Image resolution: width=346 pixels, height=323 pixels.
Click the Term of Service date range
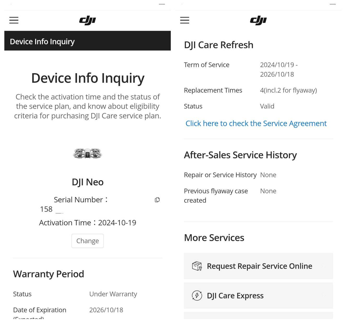pos(279,70)
